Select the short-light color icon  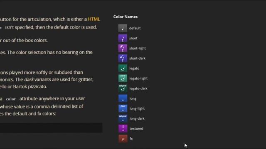pyautogui.click(x=123, y=48)
